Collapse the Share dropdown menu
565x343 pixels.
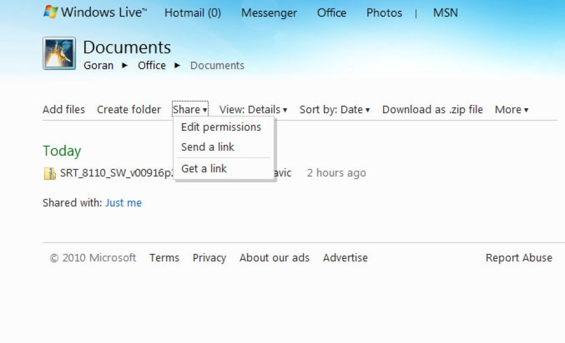coord(190,109)
